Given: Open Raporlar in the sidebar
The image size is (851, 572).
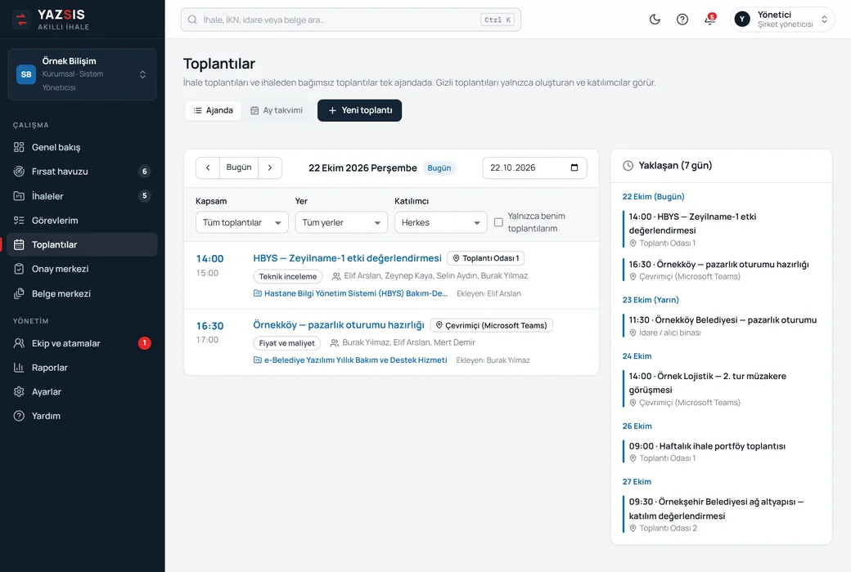Looking at the screenshot, I should coord(82,368).
